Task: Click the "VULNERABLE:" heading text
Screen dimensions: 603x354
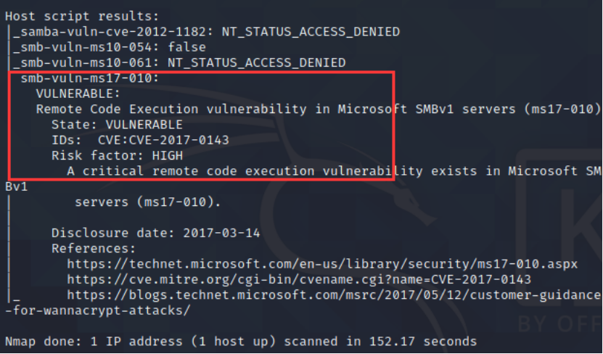Action: coord(78,94)
